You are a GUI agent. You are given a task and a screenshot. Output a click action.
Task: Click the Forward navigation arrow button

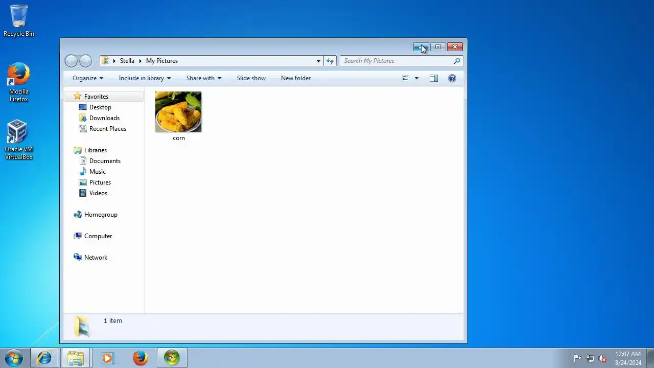point(85,61)
